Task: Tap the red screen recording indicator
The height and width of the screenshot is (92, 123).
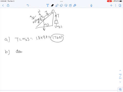Action: pyautogui.click(x=109, y=1)
